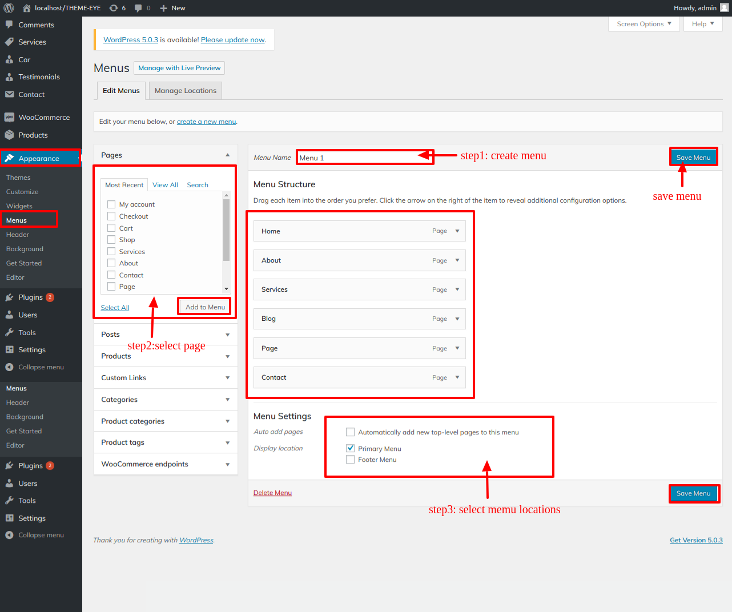The width and height of the screenshot is (732, 612).
Task: Check the My account page checkbox
Action: (x=111, y=204)
